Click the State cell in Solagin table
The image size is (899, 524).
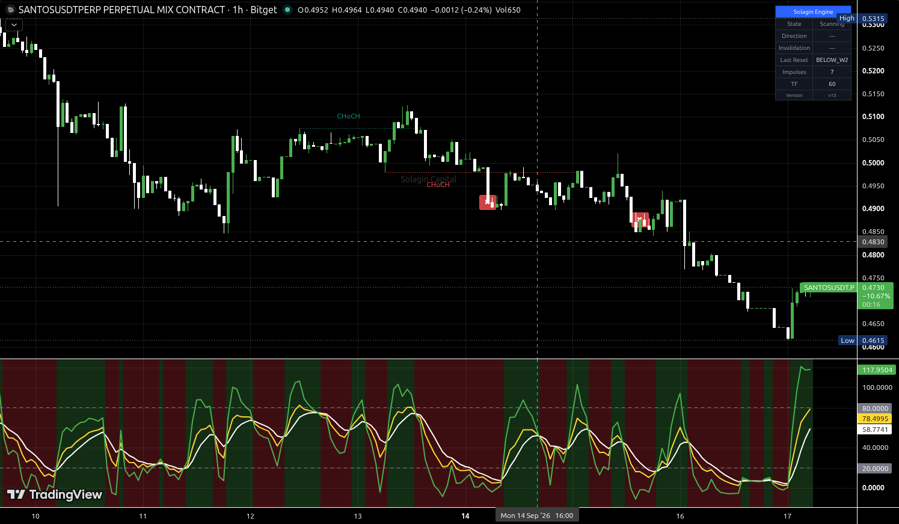click(794, 24)
